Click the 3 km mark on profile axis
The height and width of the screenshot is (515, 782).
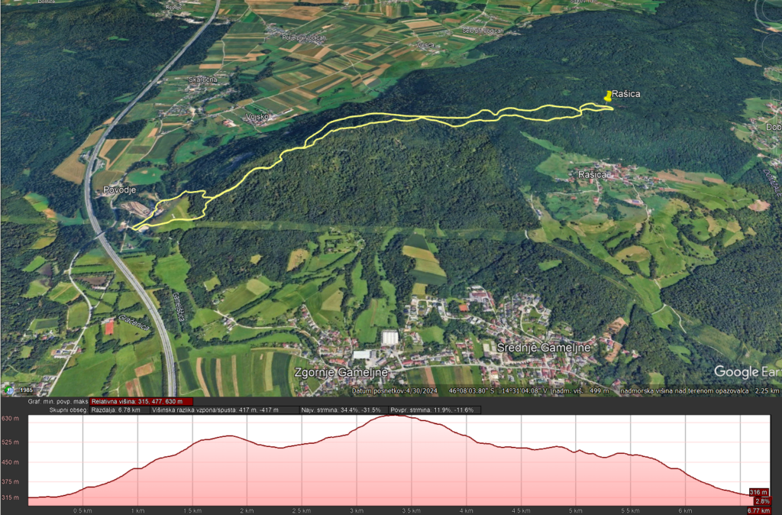point(355,510)
